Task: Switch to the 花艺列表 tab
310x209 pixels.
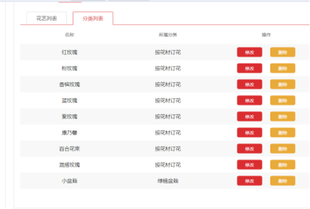Action: coord(46,18)
